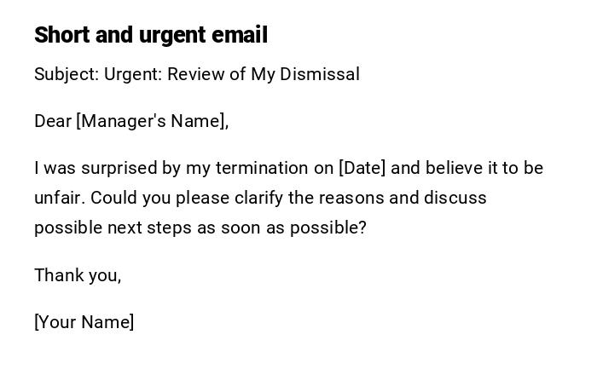The image size is (597, 375).
Task: Click the word "surprised" in the body
Action: (119, 168)
